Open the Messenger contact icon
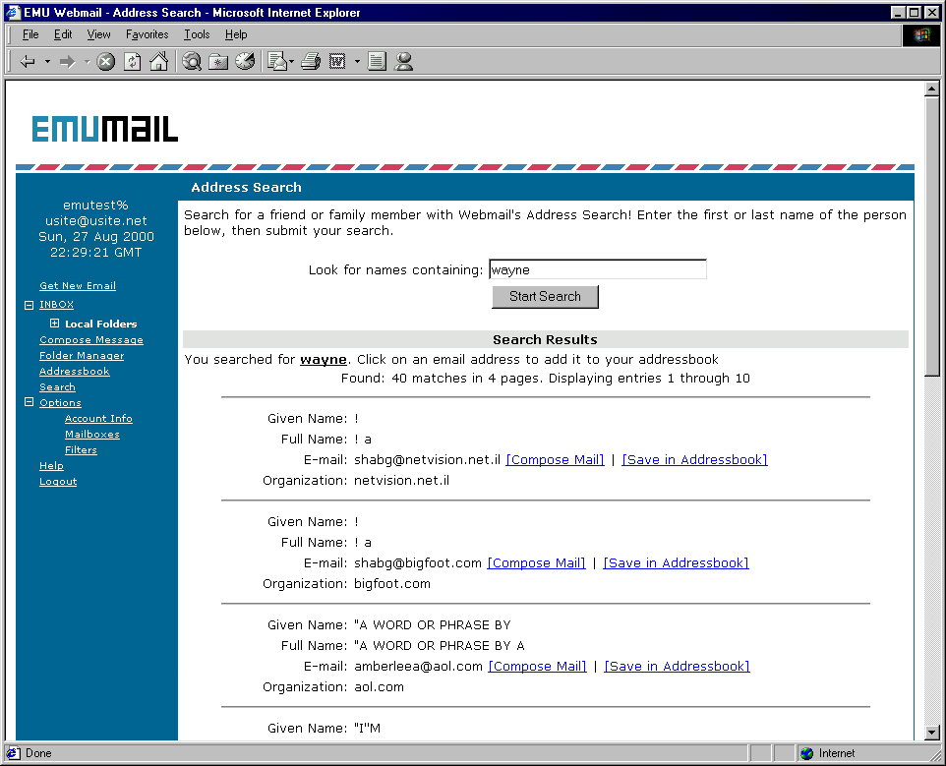 coord(403,62)
